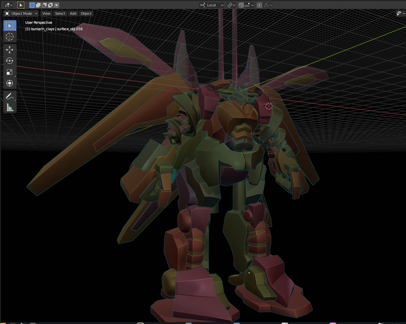Click the 'User Perspective' viewport label

[39, 23]
